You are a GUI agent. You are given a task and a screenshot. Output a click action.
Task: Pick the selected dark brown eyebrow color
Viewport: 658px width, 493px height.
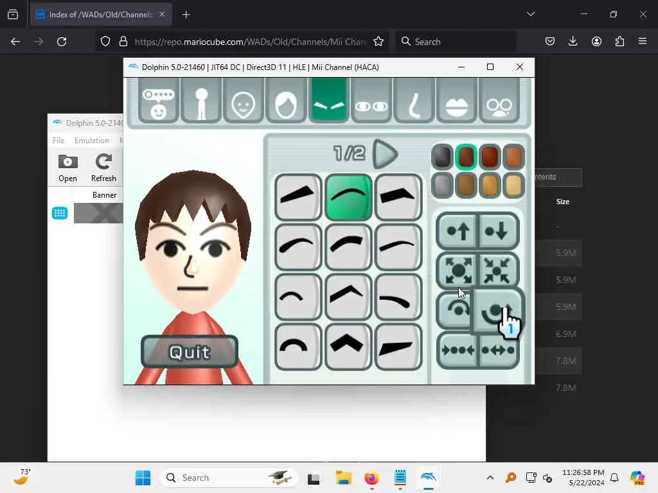[x=466, y=157]
